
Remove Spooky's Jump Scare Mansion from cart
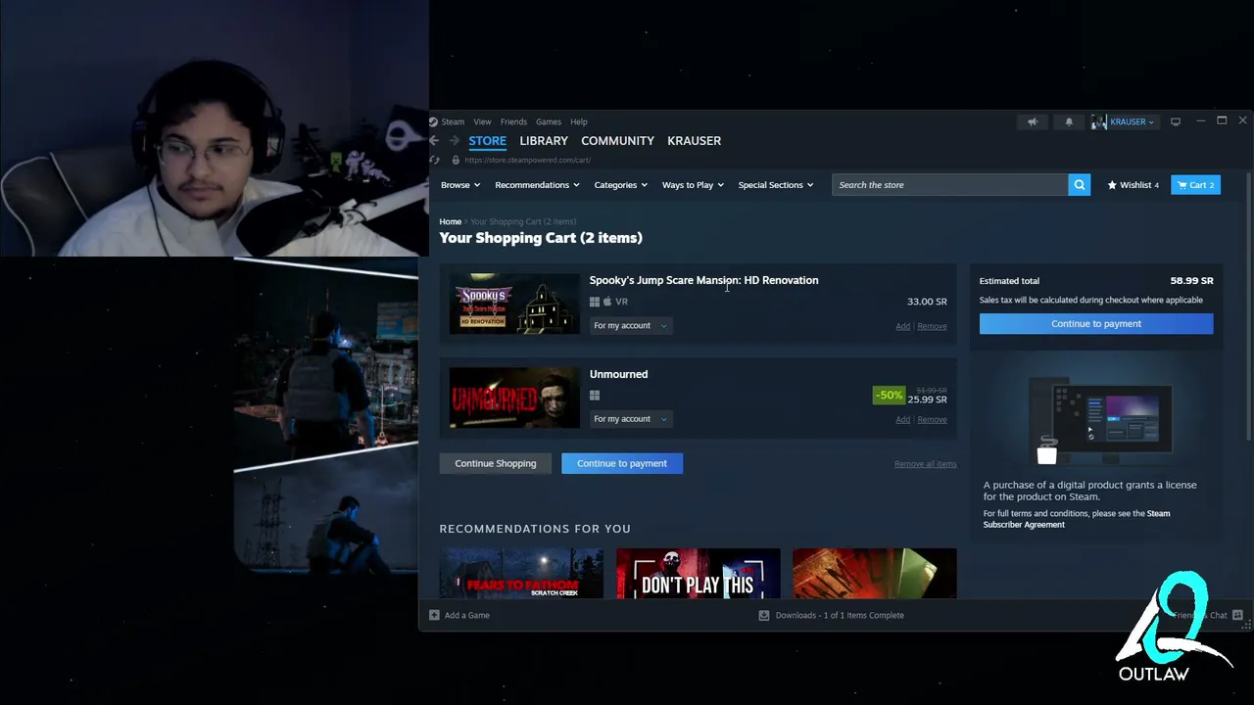pos(932,326)
